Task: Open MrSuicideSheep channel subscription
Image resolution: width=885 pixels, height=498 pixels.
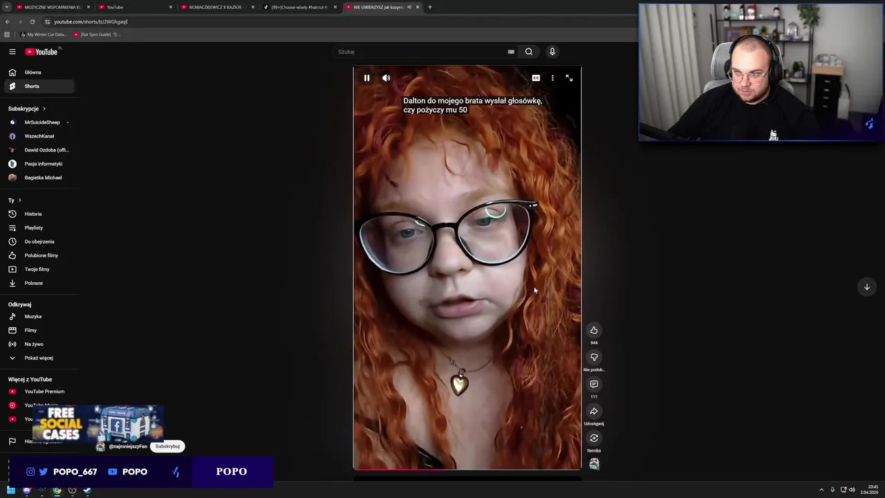Action: point(39,122)
